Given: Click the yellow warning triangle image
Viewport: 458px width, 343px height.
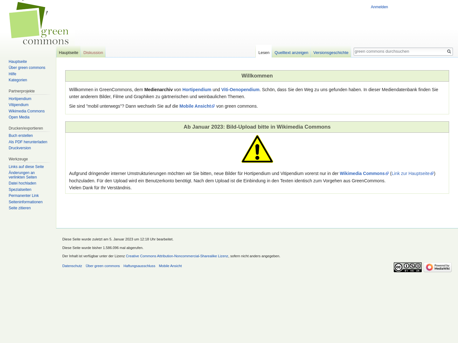Looking at the screenshot, I should pos(257,149).
